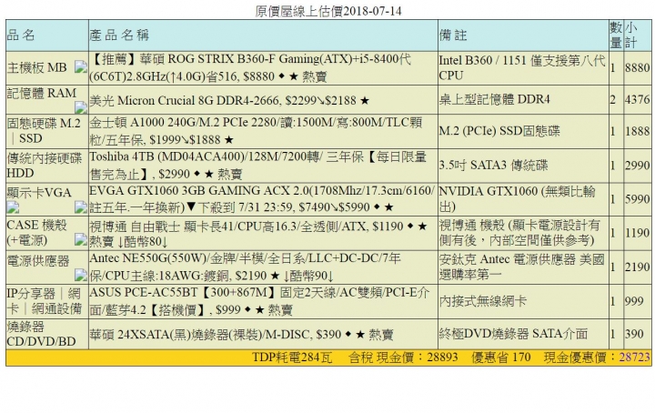The width and height of the screenshot is (655, 413).
Task: Click the ROG STRIX B360-F Gaming product name
Action: (250, 67)
